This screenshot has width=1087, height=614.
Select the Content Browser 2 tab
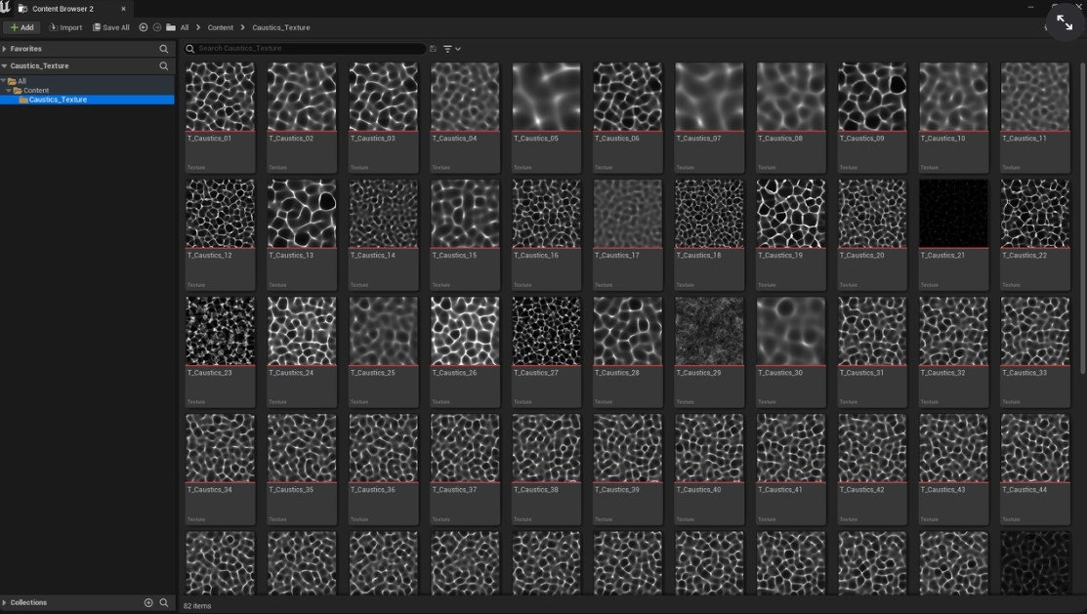pyautogui.click(x=63, y=9)
